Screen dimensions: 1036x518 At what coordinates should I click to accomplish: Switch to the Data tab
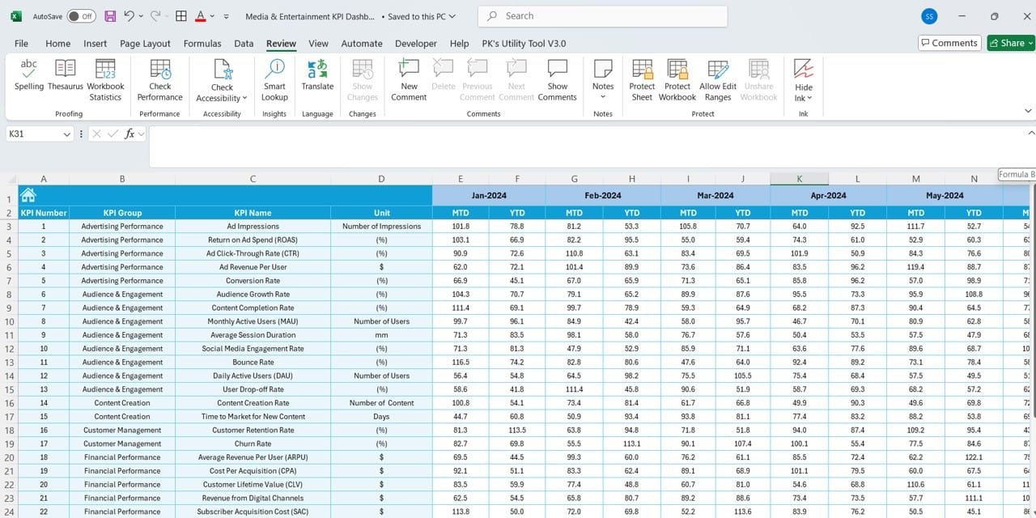(x=244, y=44)
